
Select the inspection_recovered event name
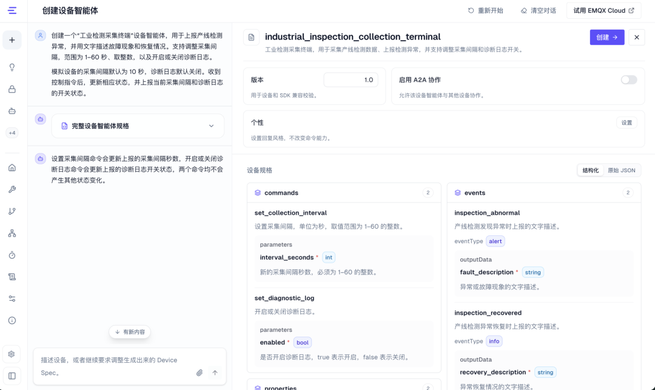click(x=488, y=313)
